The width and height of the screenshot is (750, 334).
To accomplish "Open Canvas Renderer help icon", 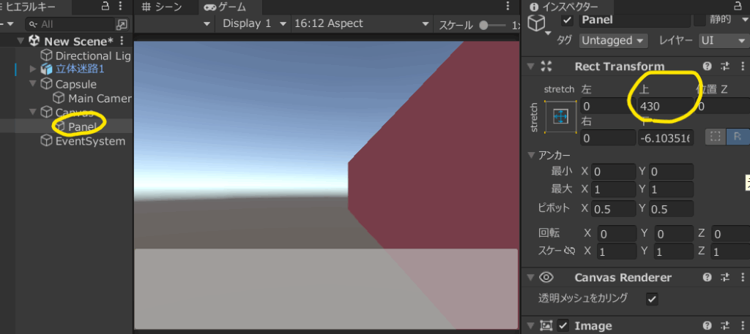I will point(707,277).
